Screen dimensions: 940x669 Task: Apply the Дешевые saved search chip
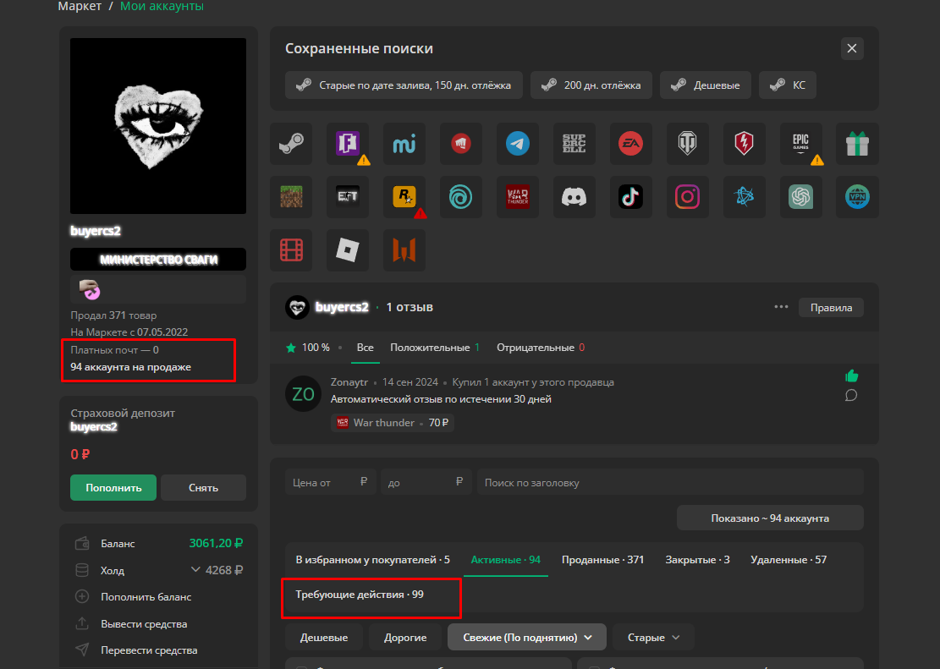pyautogui.click(x=706, y=85)
